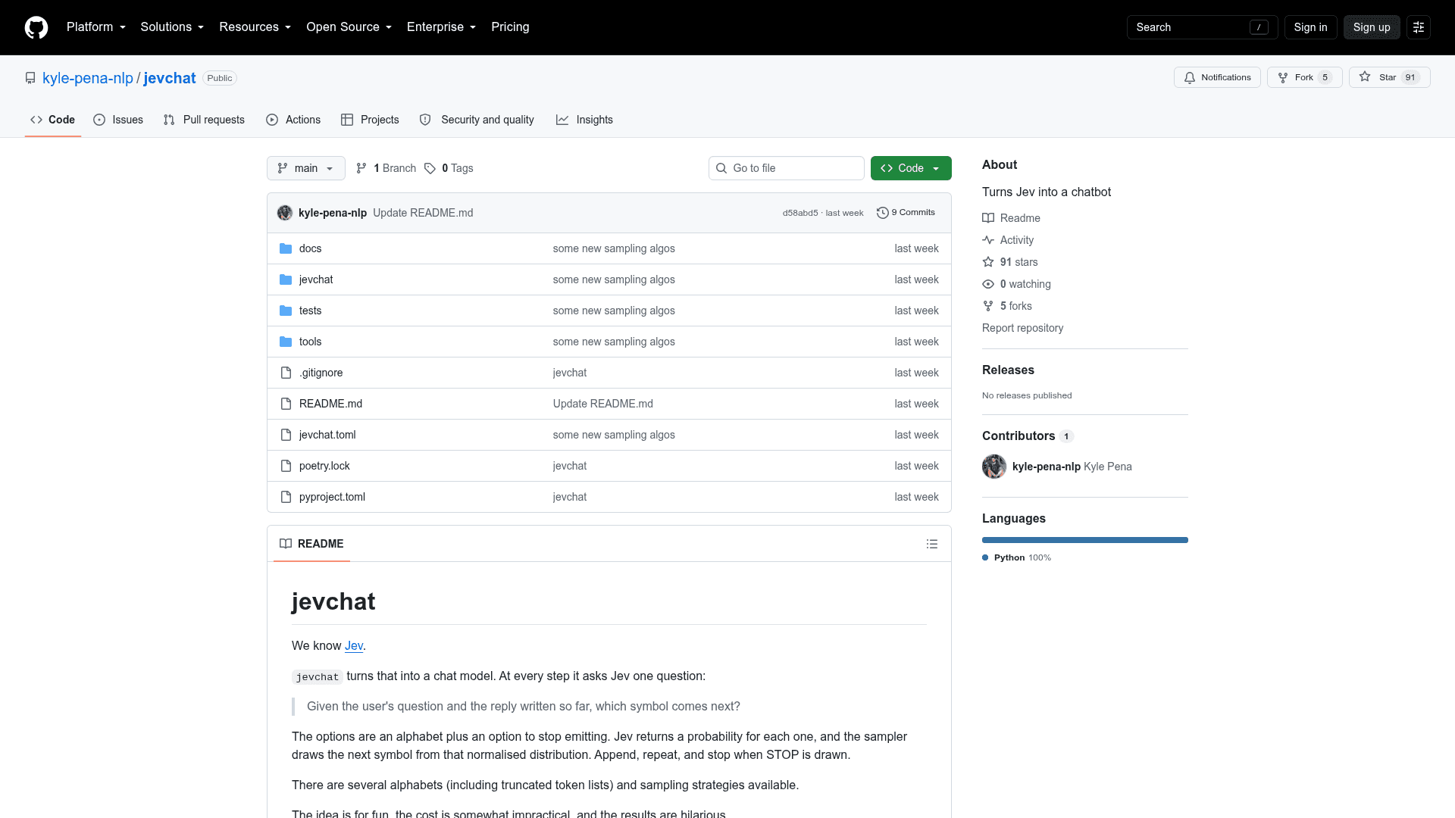This screenshot has height=818, width=1455.
Task: Click the tests folder icon
Action: [x=286, y=311]
